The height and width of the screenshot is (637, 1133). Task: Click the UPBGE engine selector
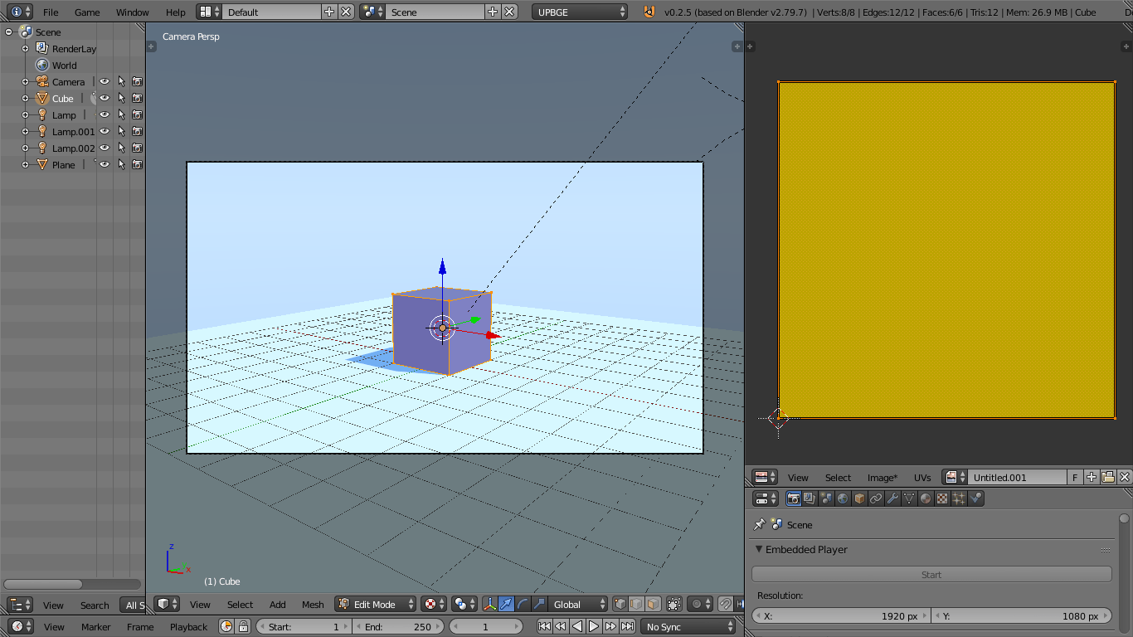click(x=578, y=12)
